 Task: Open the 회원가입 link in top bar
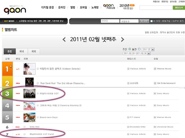coord(165,1)
